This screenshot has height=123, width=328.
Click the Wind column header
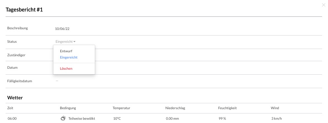(x=275, y=108)
